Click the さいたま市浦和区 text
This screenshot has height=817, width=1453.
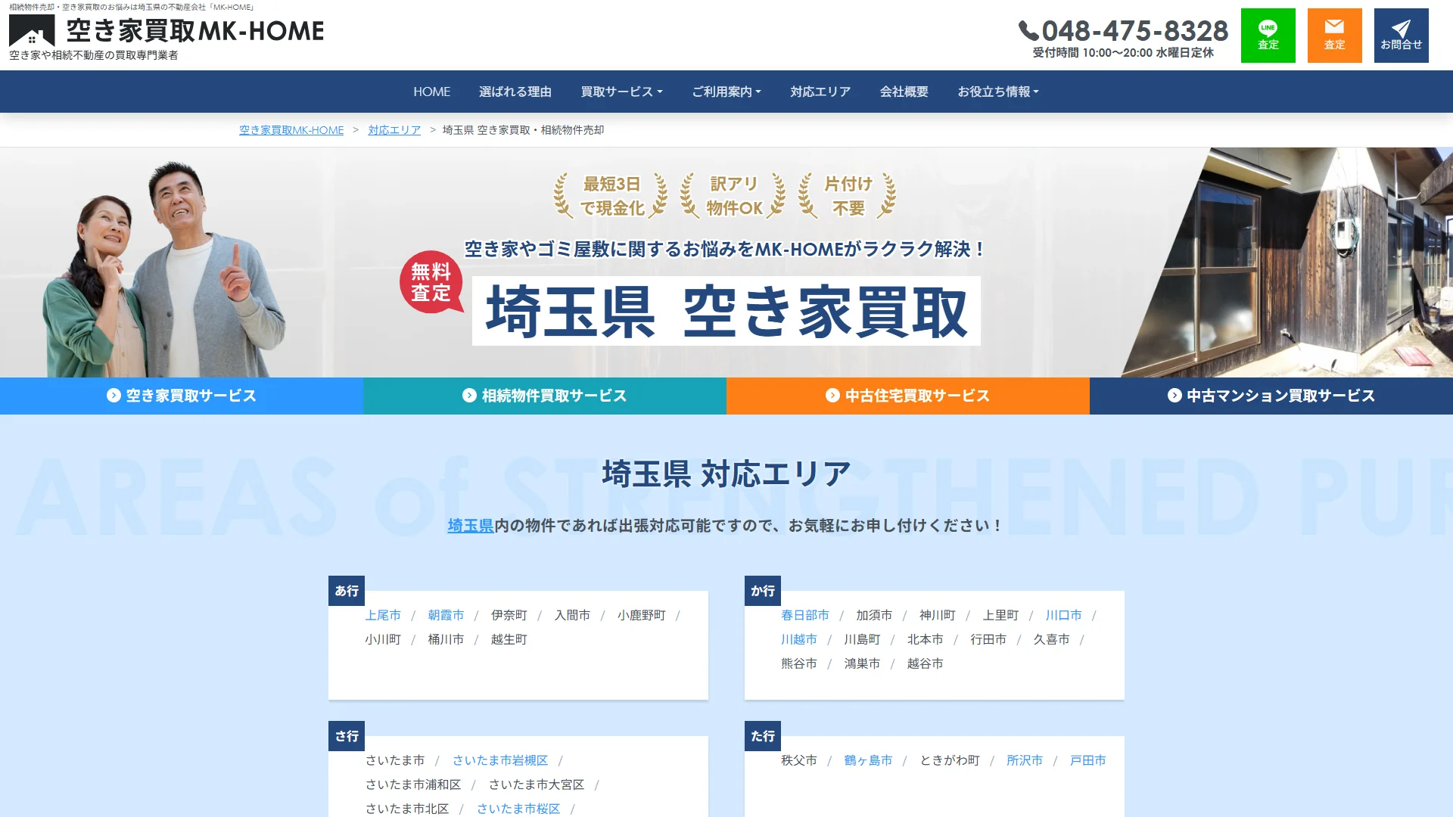[413, 784]
